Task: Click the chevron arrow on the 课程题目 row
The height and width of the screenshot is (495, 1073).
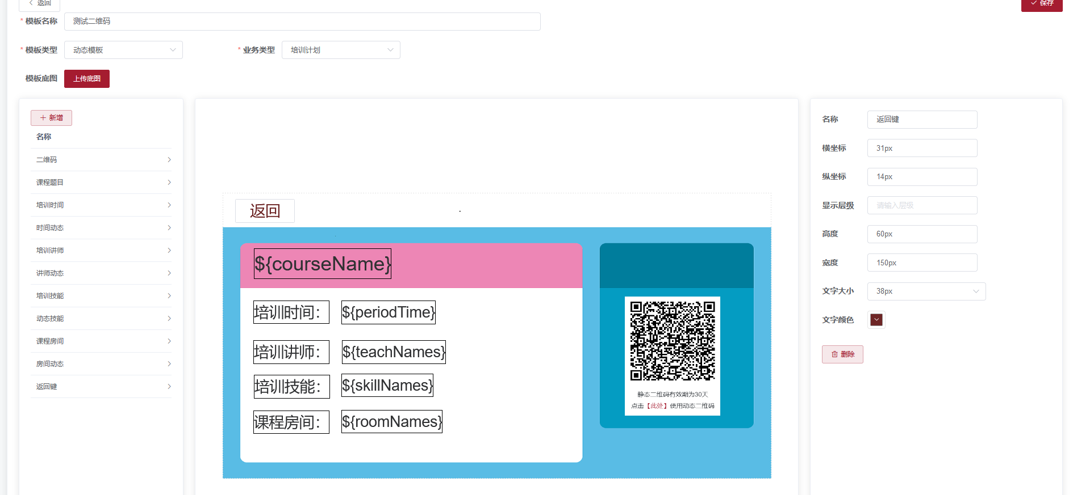Action: click(x=169, y=183)
